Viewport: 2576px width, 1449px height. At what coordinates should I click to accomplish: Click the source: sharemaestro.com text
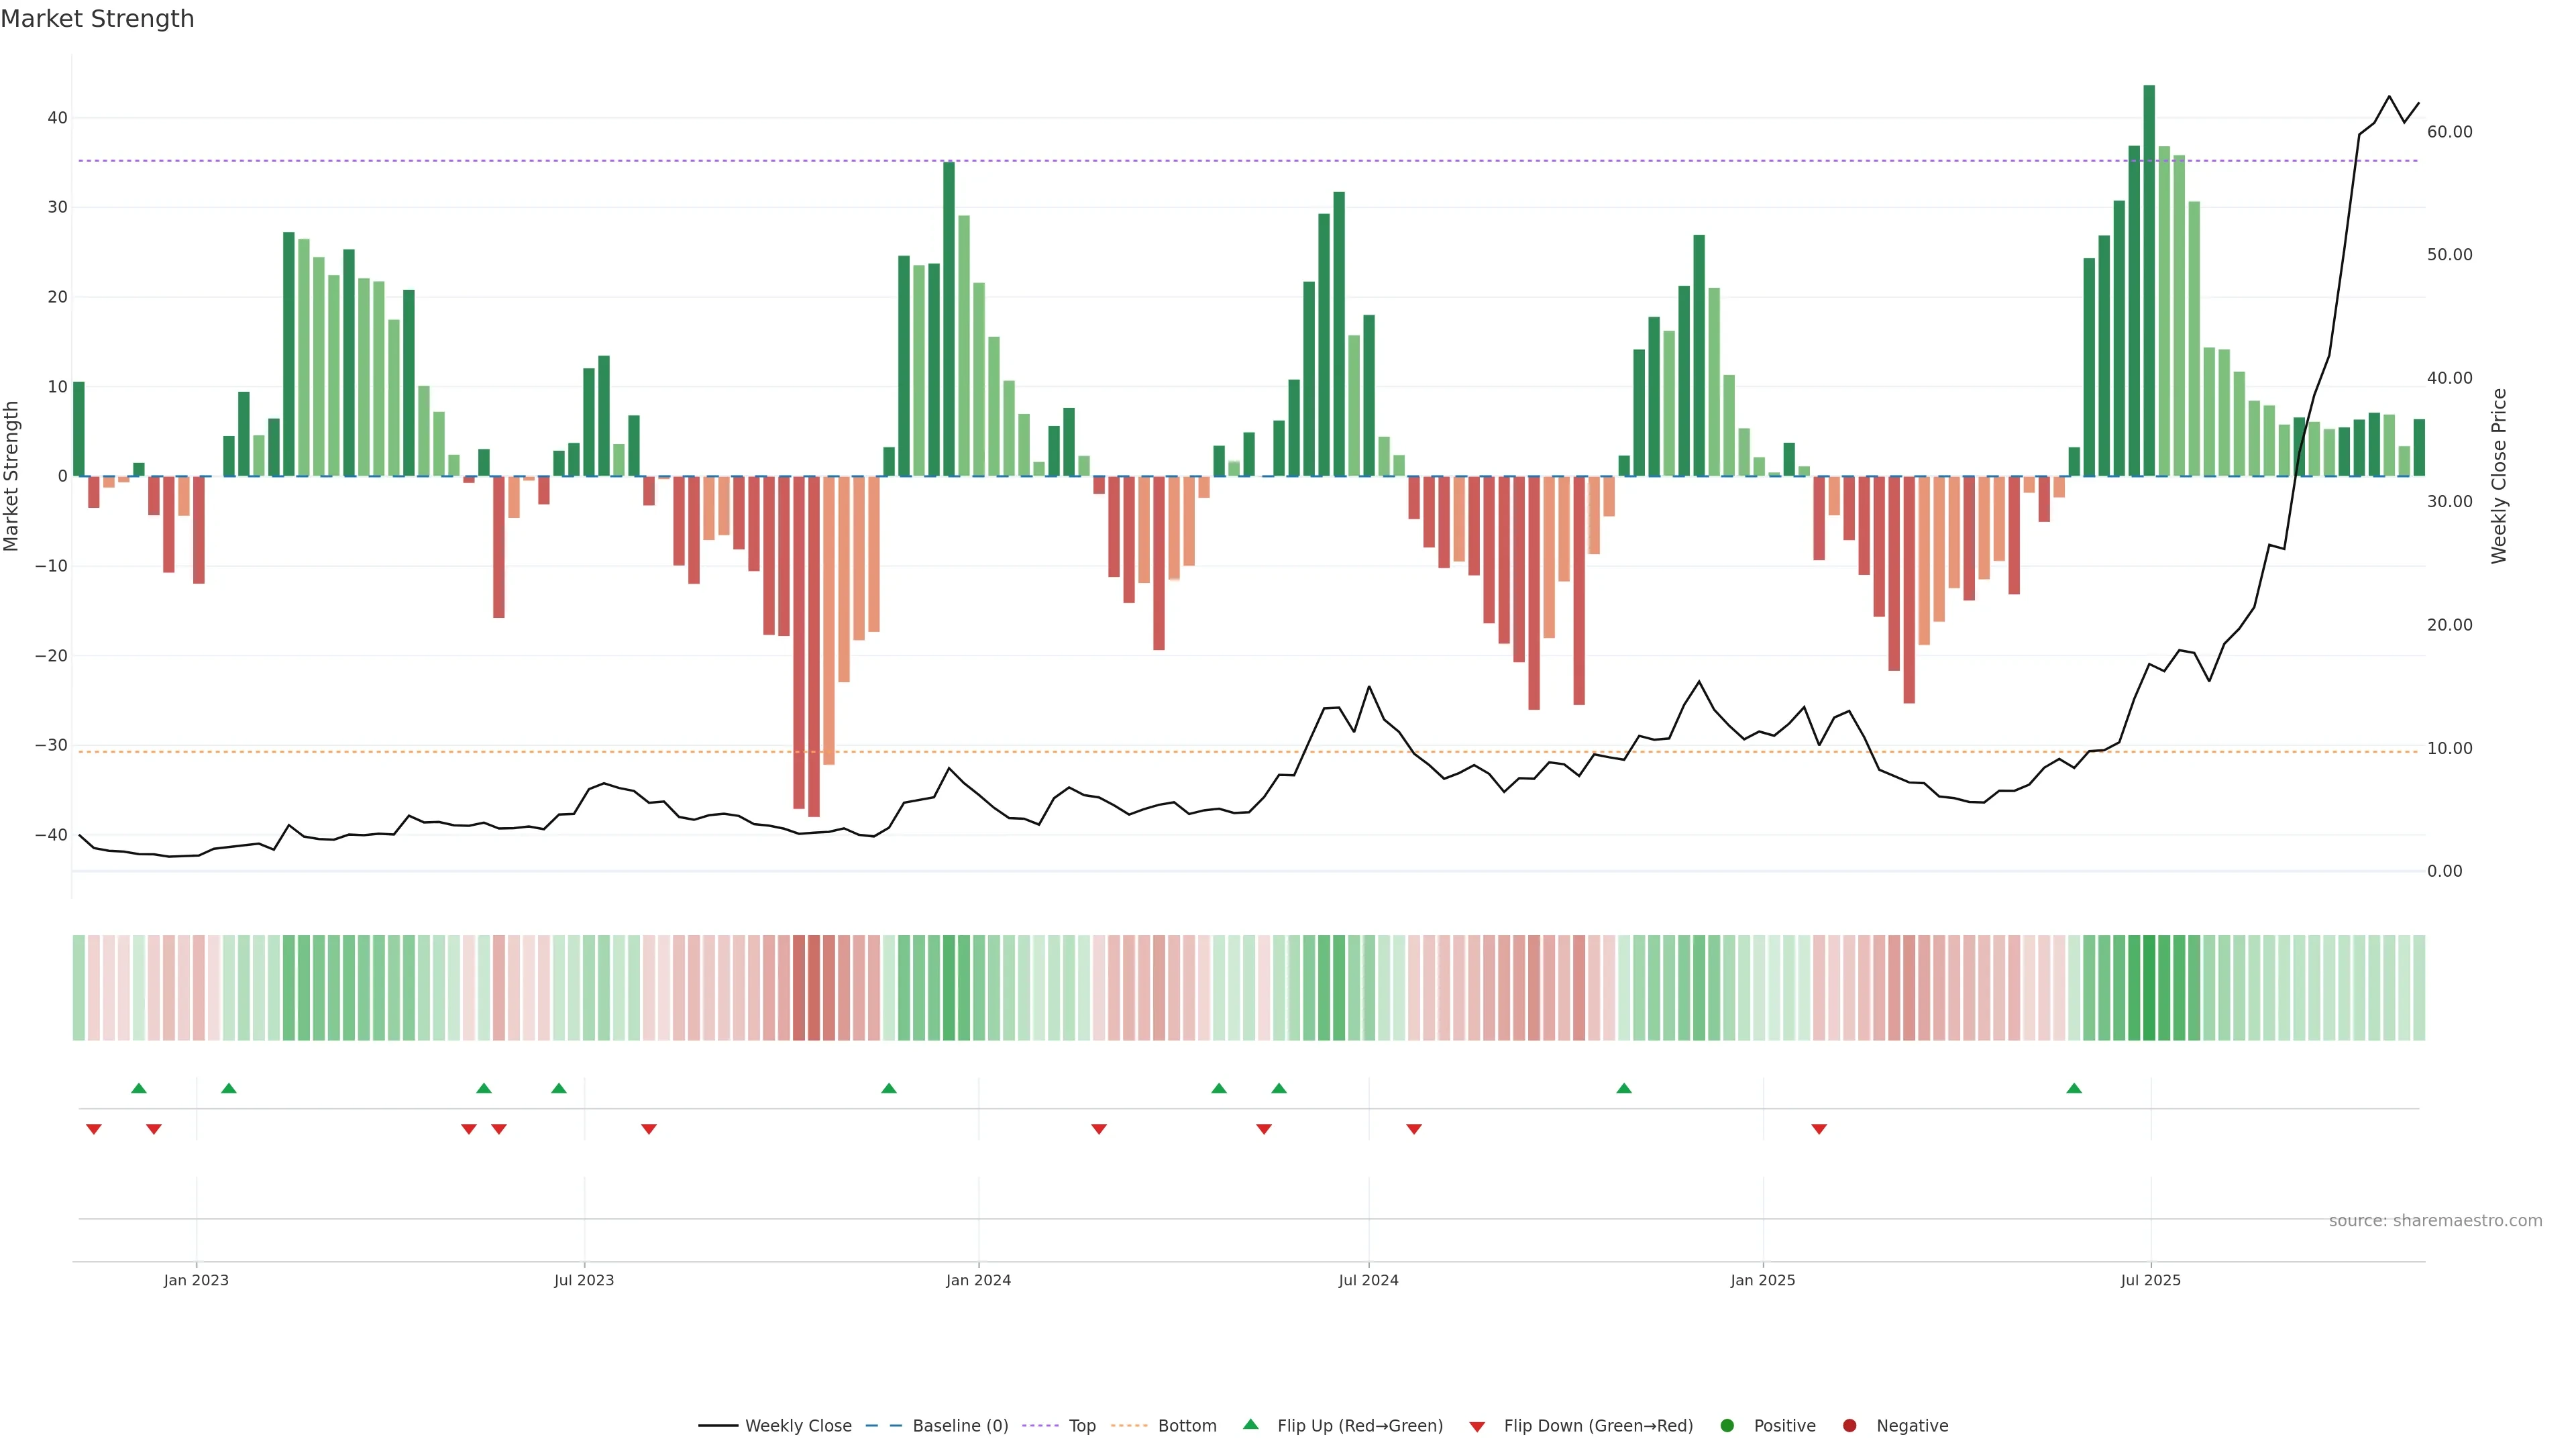2435,1220
